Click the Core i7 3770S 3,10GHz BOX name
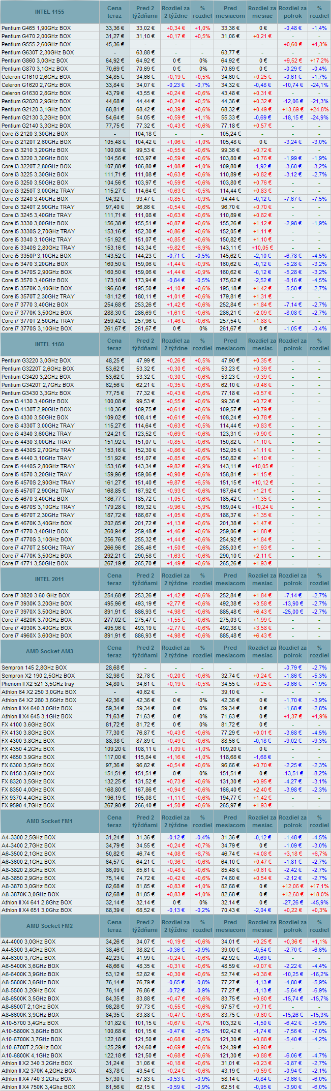This screenshot has width=331, height=1091. click(x=37, y=328)
